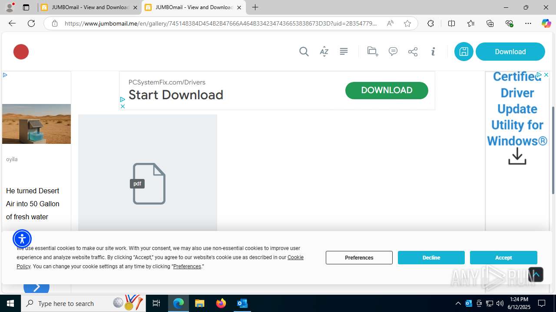The image size is (556, 312).
Task: Click the Read aloud icon
Action: (390, 23)
